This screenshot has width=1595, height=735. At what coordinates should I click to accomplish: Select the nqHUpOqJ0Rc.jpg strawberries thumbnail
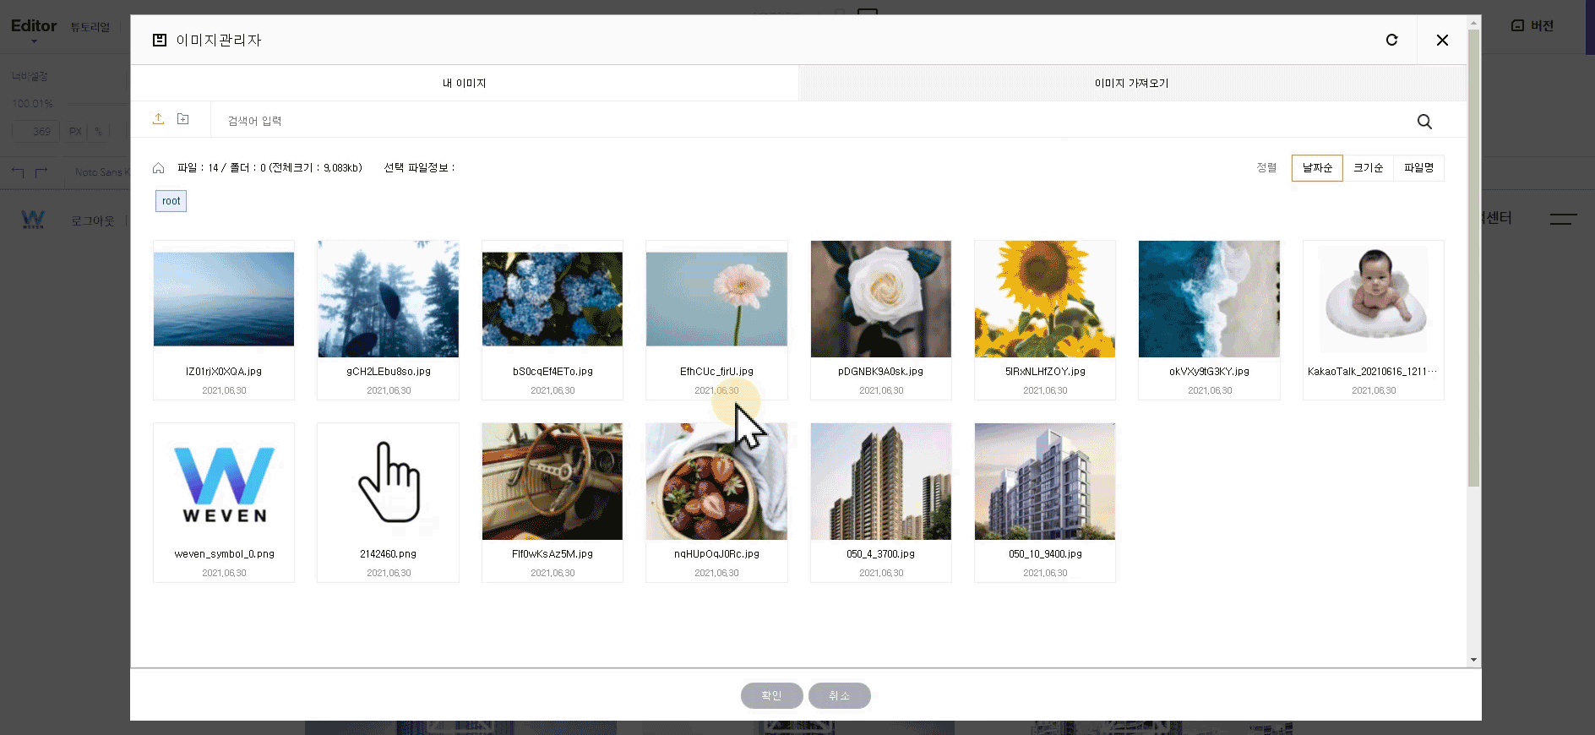point(716,482)
